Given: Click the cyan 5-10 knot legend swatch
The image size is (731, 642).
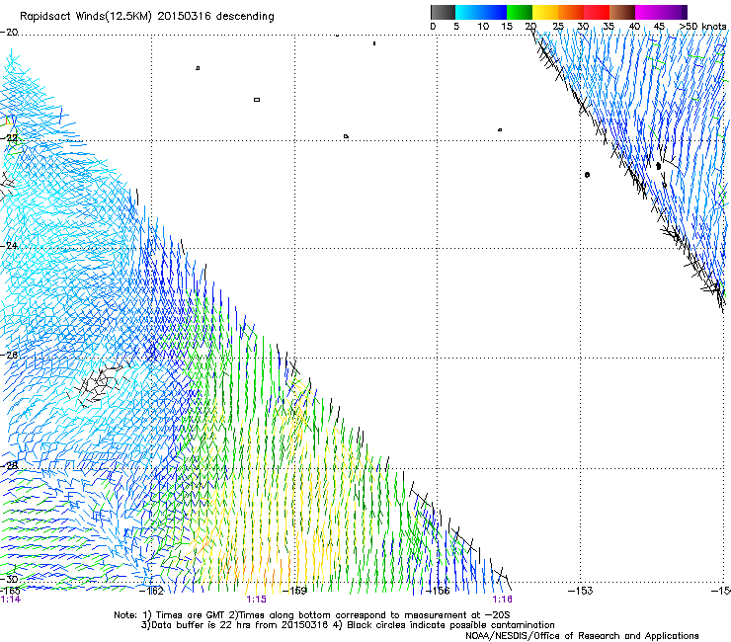Looking at the screenshot, I should (x=468, y=12).
